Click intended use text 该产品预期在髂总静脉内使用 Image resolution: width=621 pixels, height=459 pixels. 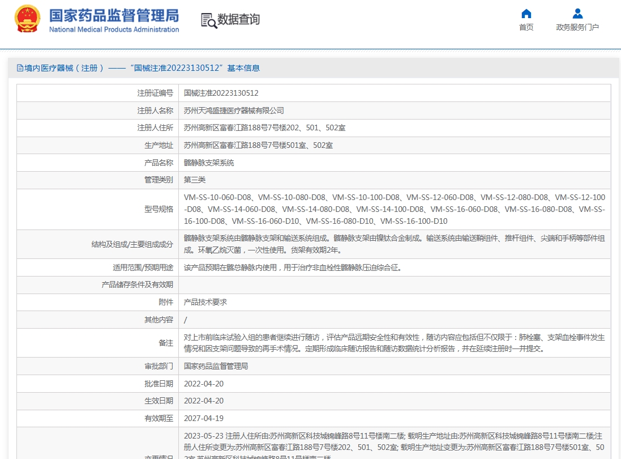(x=293, y=267)
